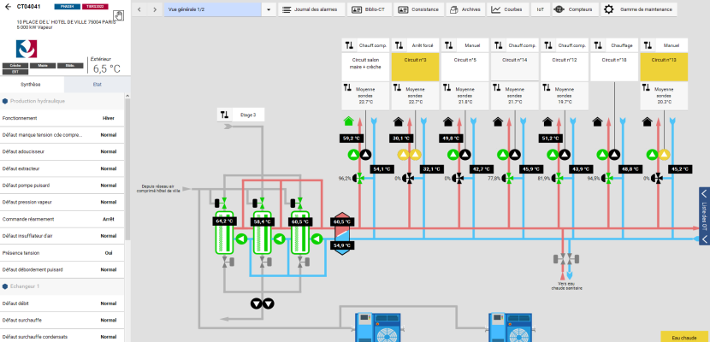Click the Biblio. tag

(x=70, y=66)
